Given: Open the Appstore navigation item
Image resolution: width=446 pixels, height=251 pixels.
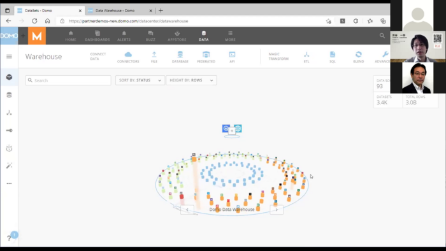Looking at the screenshot, I should point(177,36).
